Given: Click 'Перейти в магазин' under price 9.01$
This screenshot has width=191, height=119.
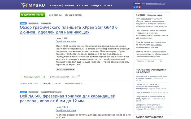Looking at the screenshot, I should pyautogui.click(x=66, y=110).
